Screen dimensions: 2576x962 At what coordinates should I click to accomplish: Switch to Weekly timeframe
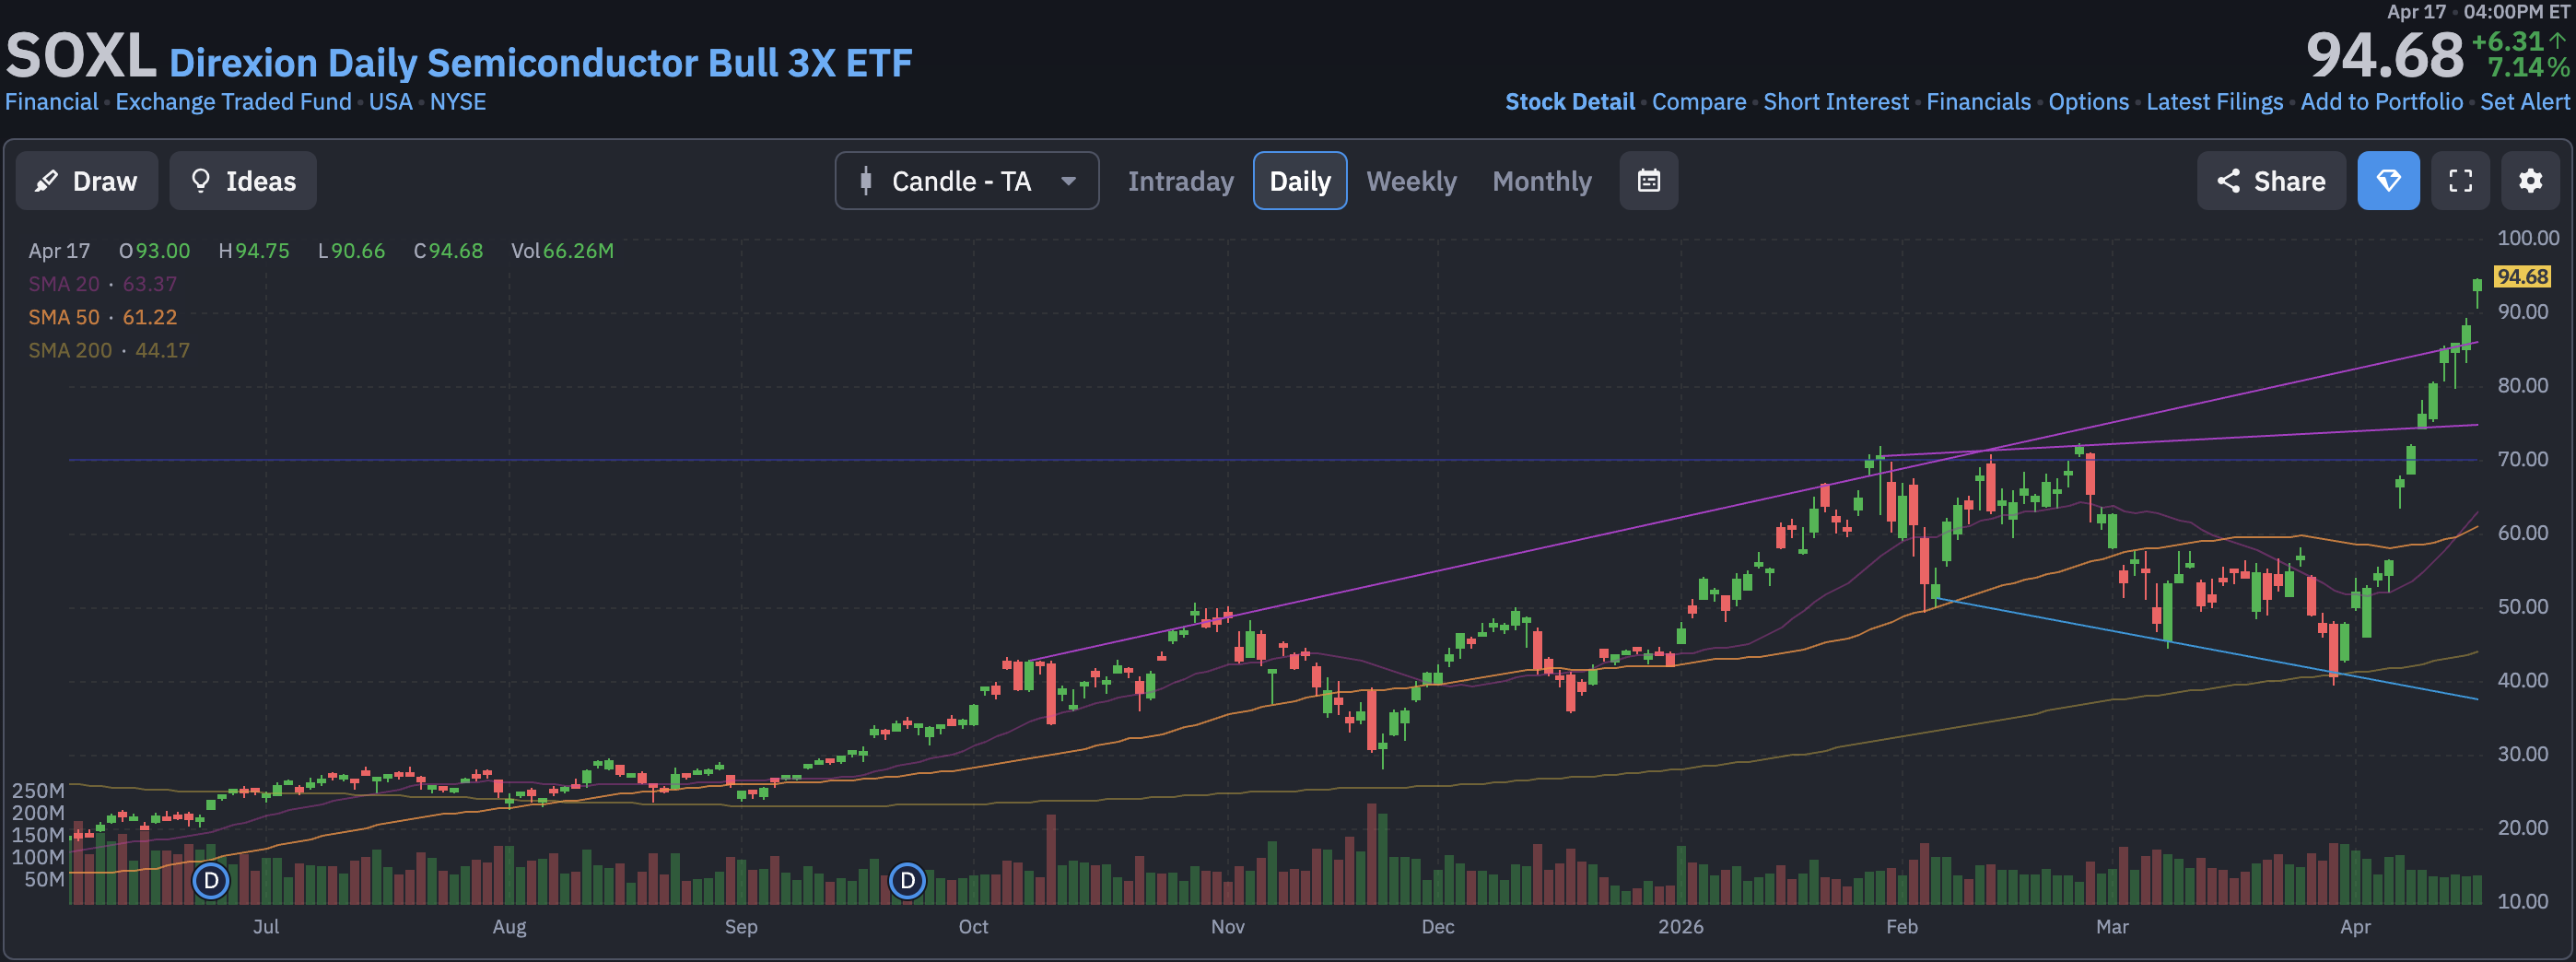click(1411, 181)
